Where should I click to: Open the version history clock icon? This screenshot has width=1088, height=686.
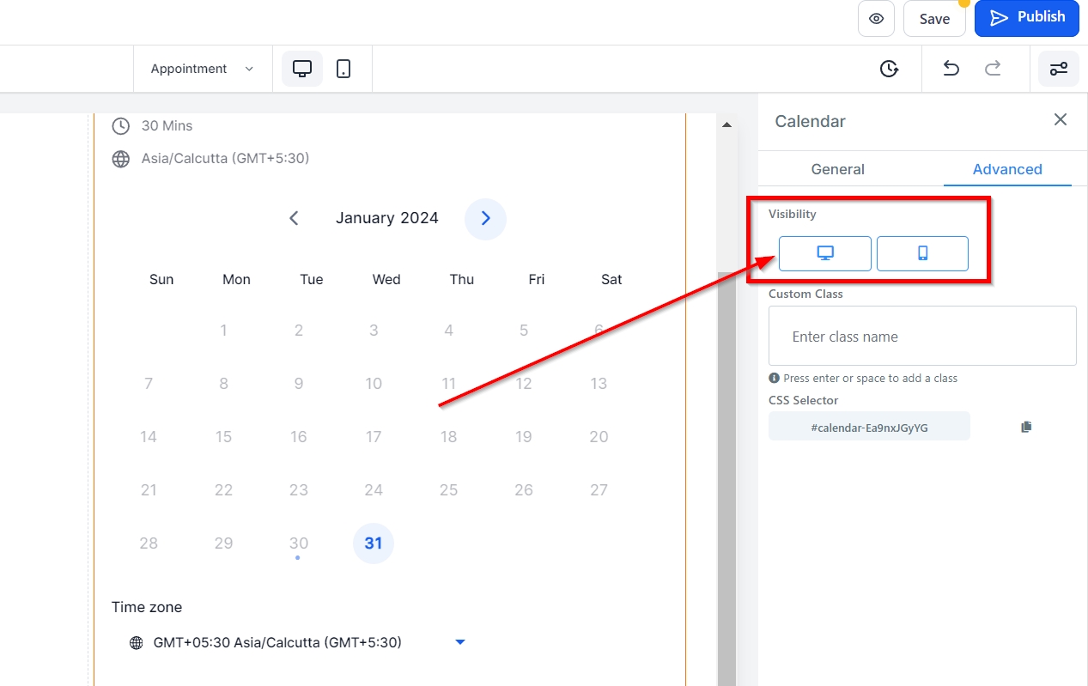tap(889, 69)
